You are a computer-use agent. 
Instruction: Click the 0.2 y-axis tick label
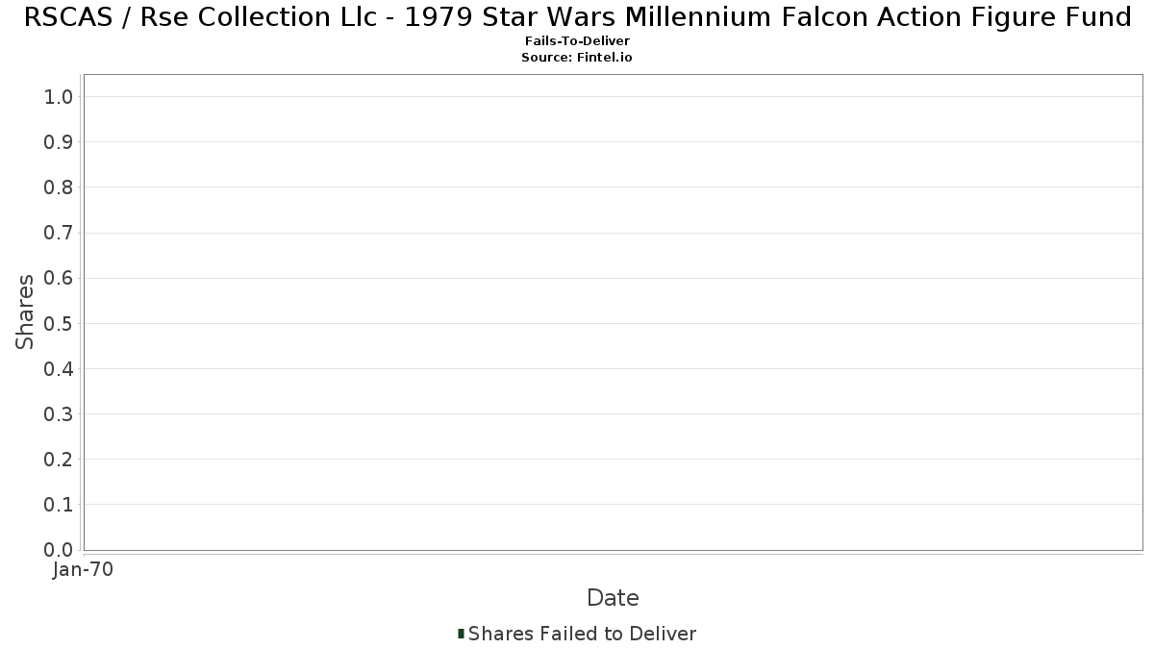click(x=59, y=460)
